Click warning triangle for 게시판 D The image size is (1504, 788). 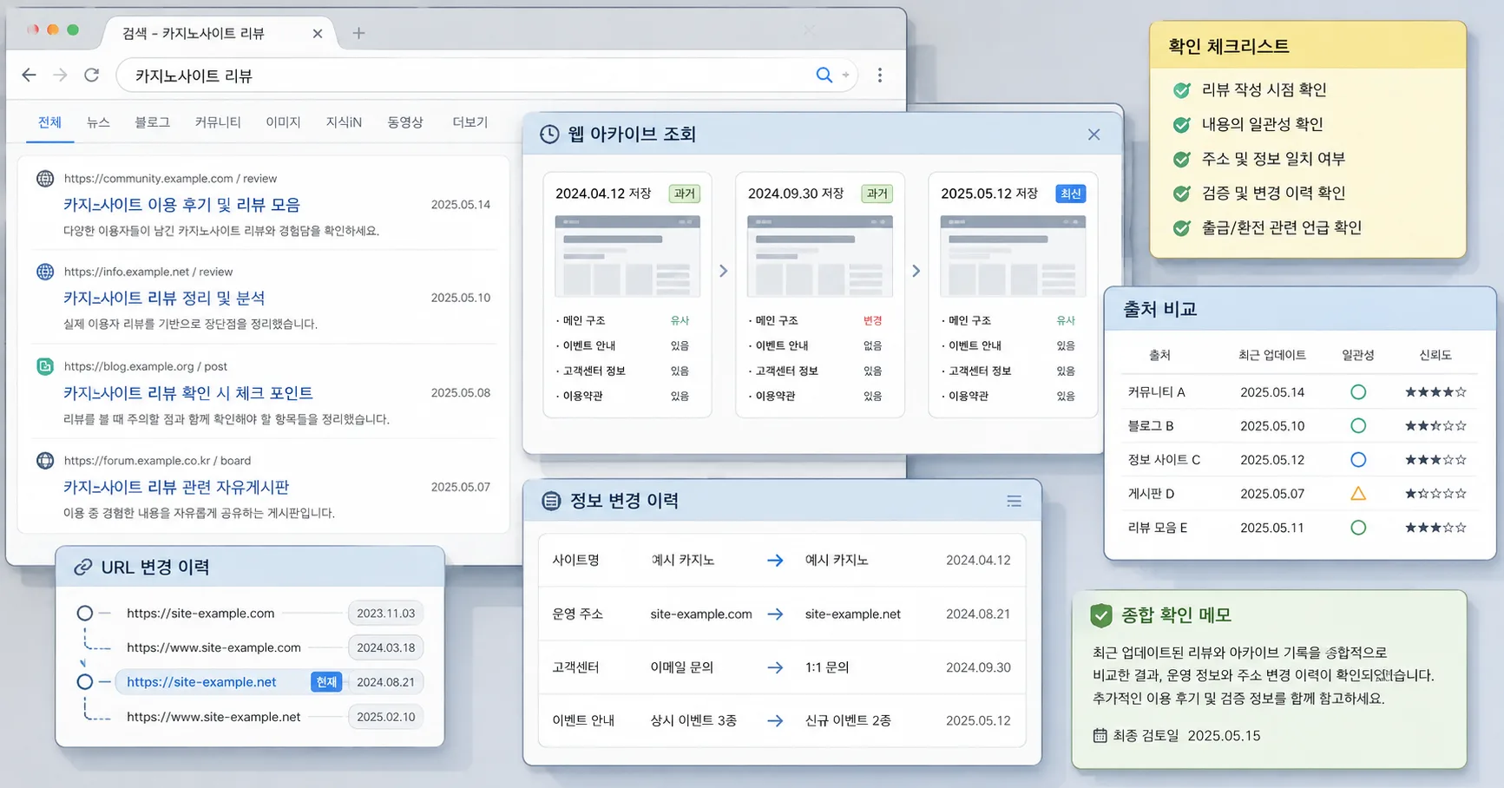(1358, 494)
